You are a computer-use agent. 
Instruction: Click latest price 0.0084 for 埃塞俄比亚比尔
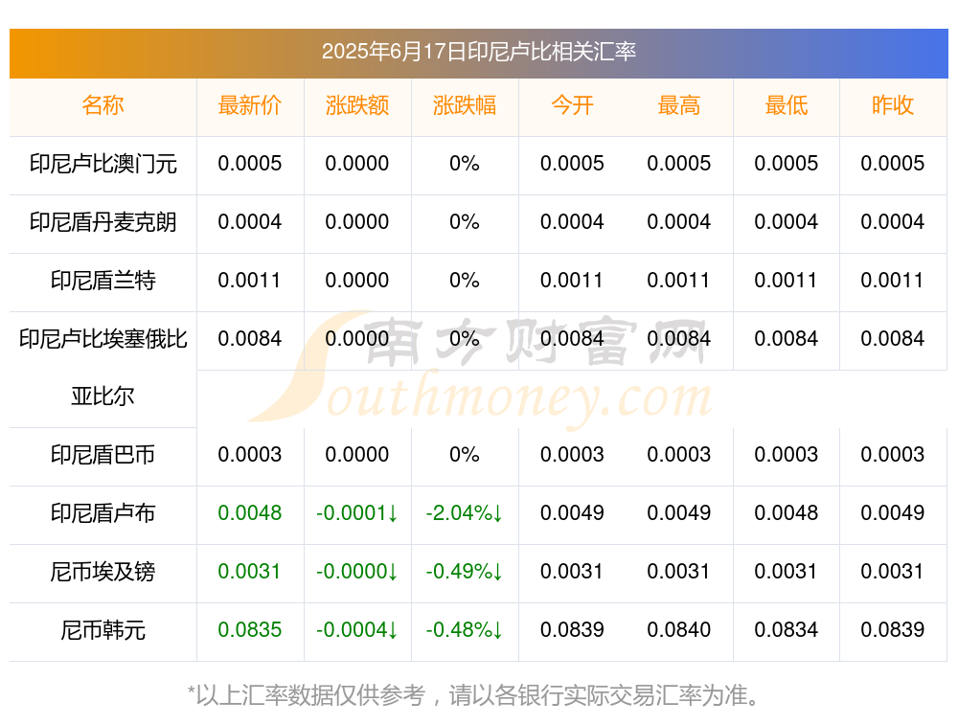tap(250, 338)
